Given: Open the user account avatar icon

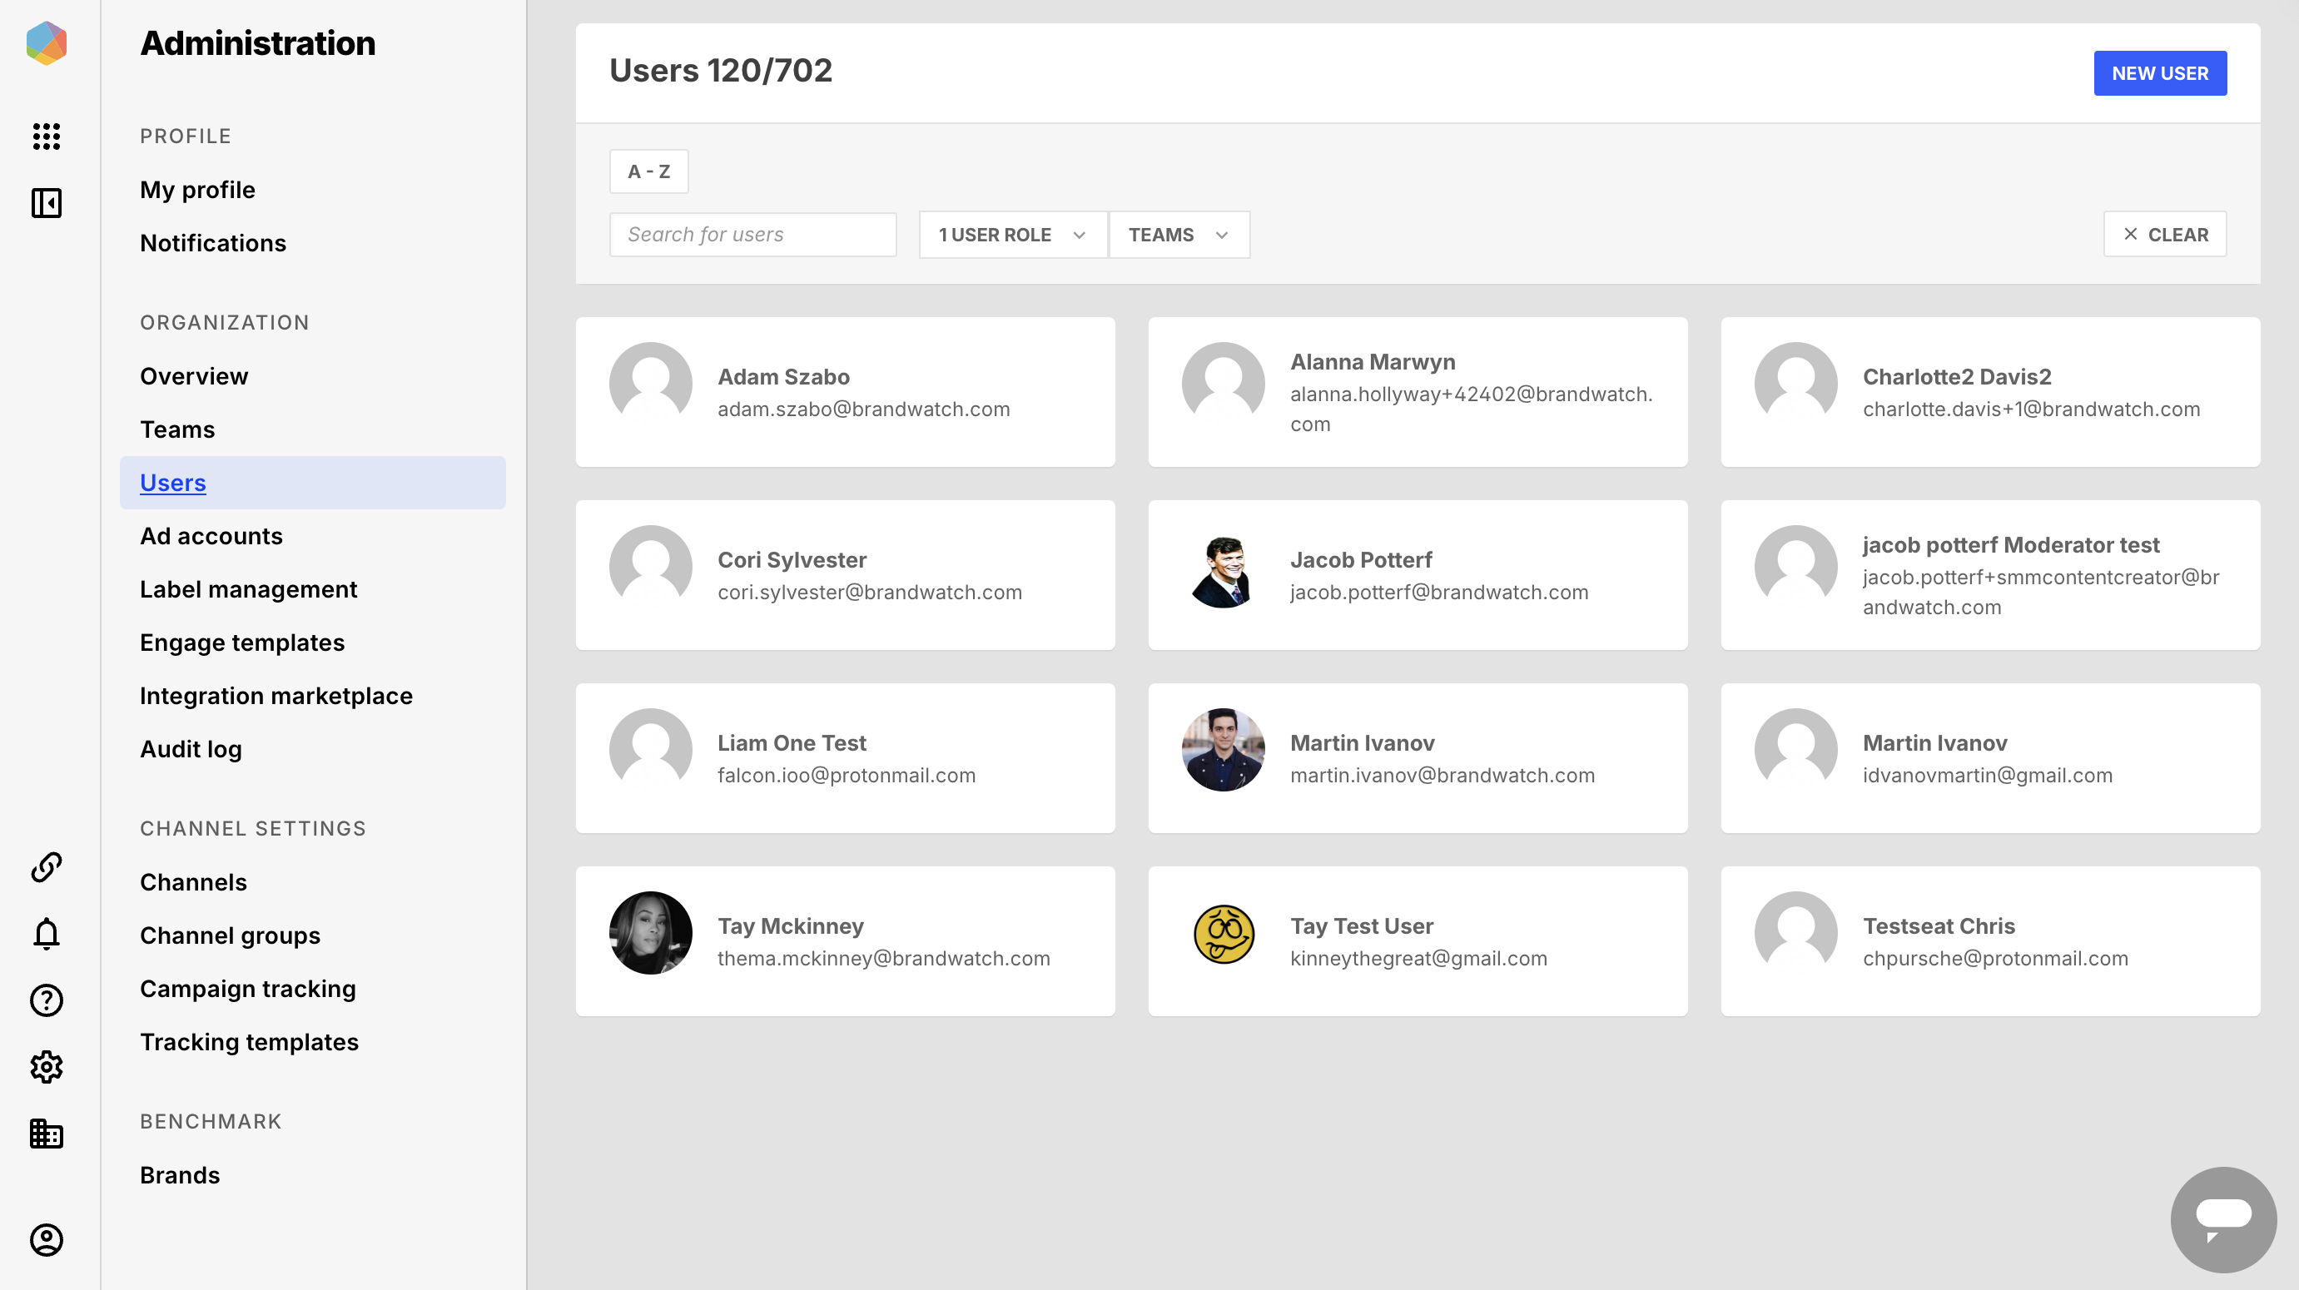Looking at the screenshot, I should (x=47, y=1240).
